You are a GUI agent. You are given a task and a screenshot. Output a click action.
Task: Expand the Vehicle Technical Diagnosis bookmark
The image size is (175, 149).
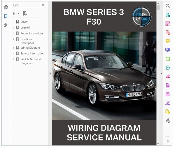tap(13, 59)
